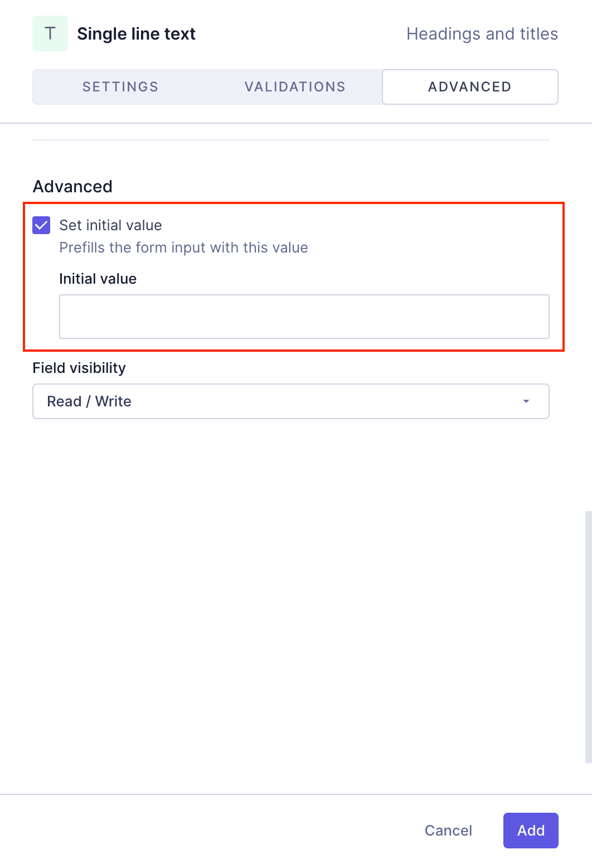
Task: Switch to the SETTINGS tab
Action: pos(120,87)
